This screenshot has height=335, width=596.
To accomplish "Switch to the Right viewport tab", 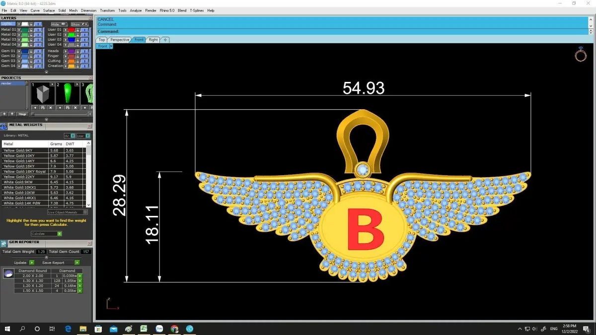I will 153,40.
